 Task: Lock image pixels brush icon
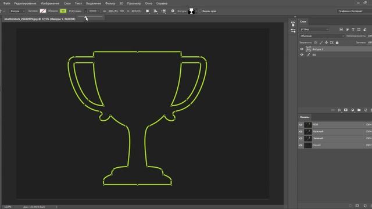tap(321, 42)
